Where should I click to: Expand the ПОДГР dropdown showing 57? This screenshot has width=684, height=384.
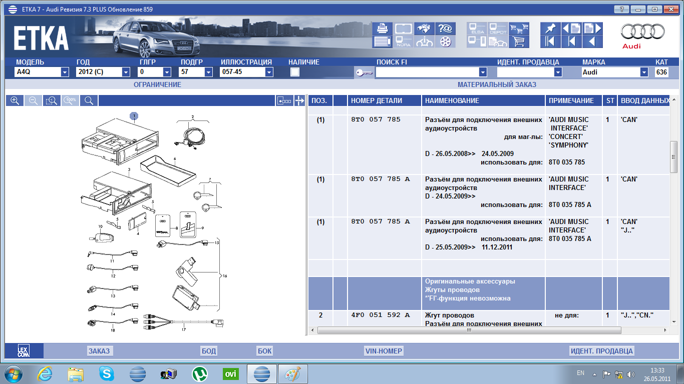click(208, 72)
